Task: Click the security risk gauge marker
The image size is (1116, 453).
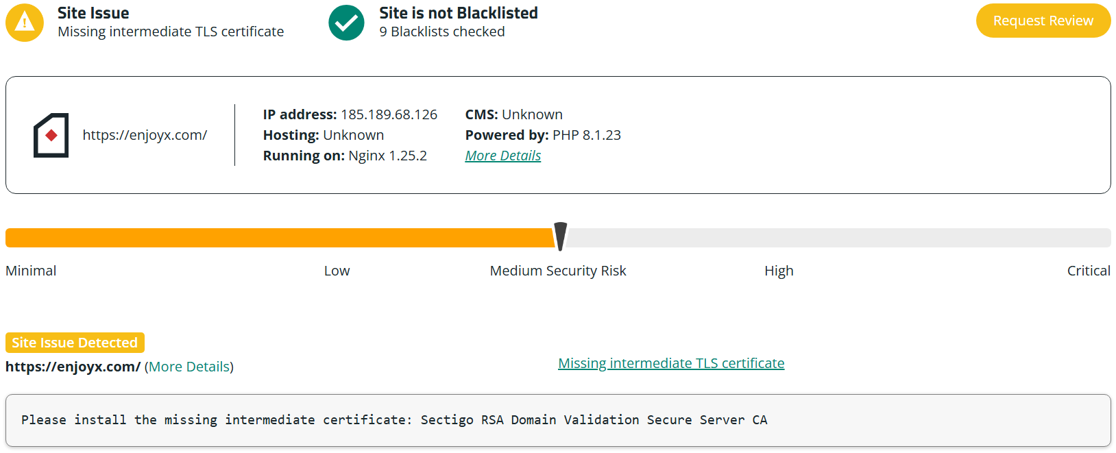Action: tap(560, 236)
